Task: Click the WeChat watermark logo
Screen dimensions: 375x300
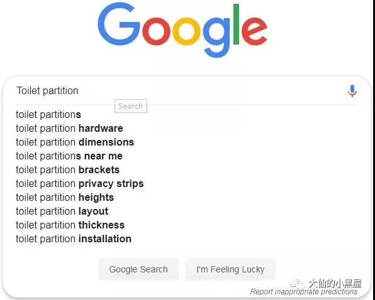Action: (x=296, y=283)
